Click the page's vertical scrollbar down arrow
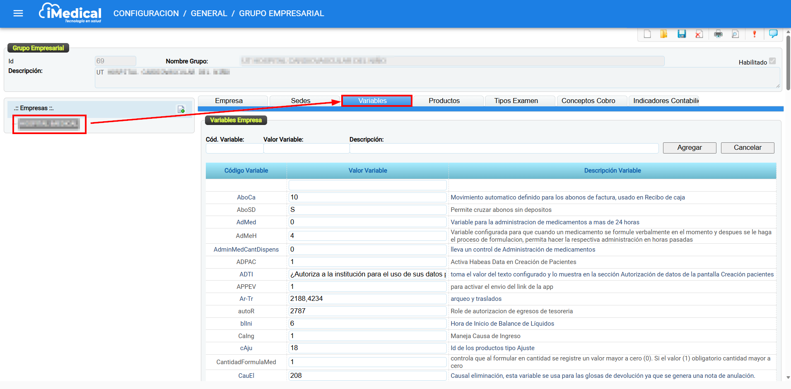 [x=788, y=377]
